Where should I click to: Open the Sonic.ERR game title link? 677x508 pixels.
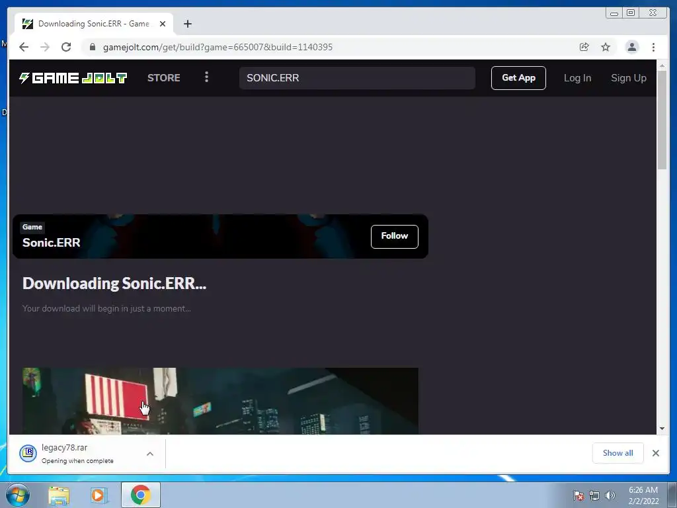click(52, 242)
